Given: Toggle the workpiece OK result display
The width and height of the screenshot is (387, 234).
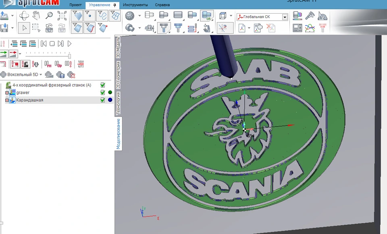Looking at the screenshot, I should click(207, 16).
